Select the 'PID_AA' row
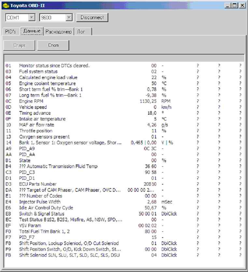The image size is (248, 272). (124, 154)
